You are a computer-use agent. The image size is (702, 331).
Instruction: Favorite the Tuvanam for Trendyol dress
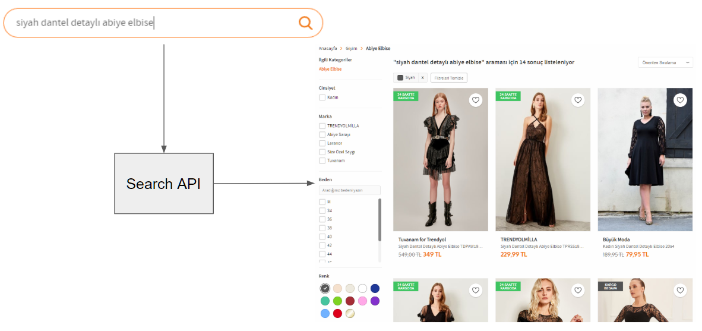tap(476, 100)
